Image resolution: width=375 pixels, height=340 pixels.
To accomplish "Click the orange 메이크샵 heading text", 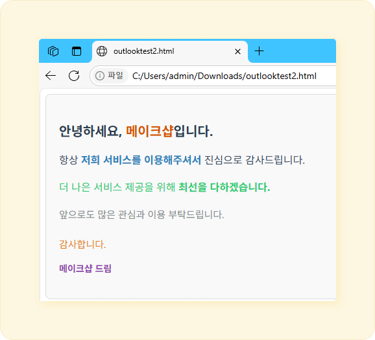I will pos(149,131).
